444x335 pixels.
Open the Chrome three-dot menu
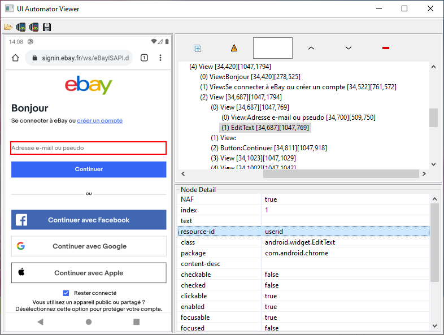pos(160,58)
